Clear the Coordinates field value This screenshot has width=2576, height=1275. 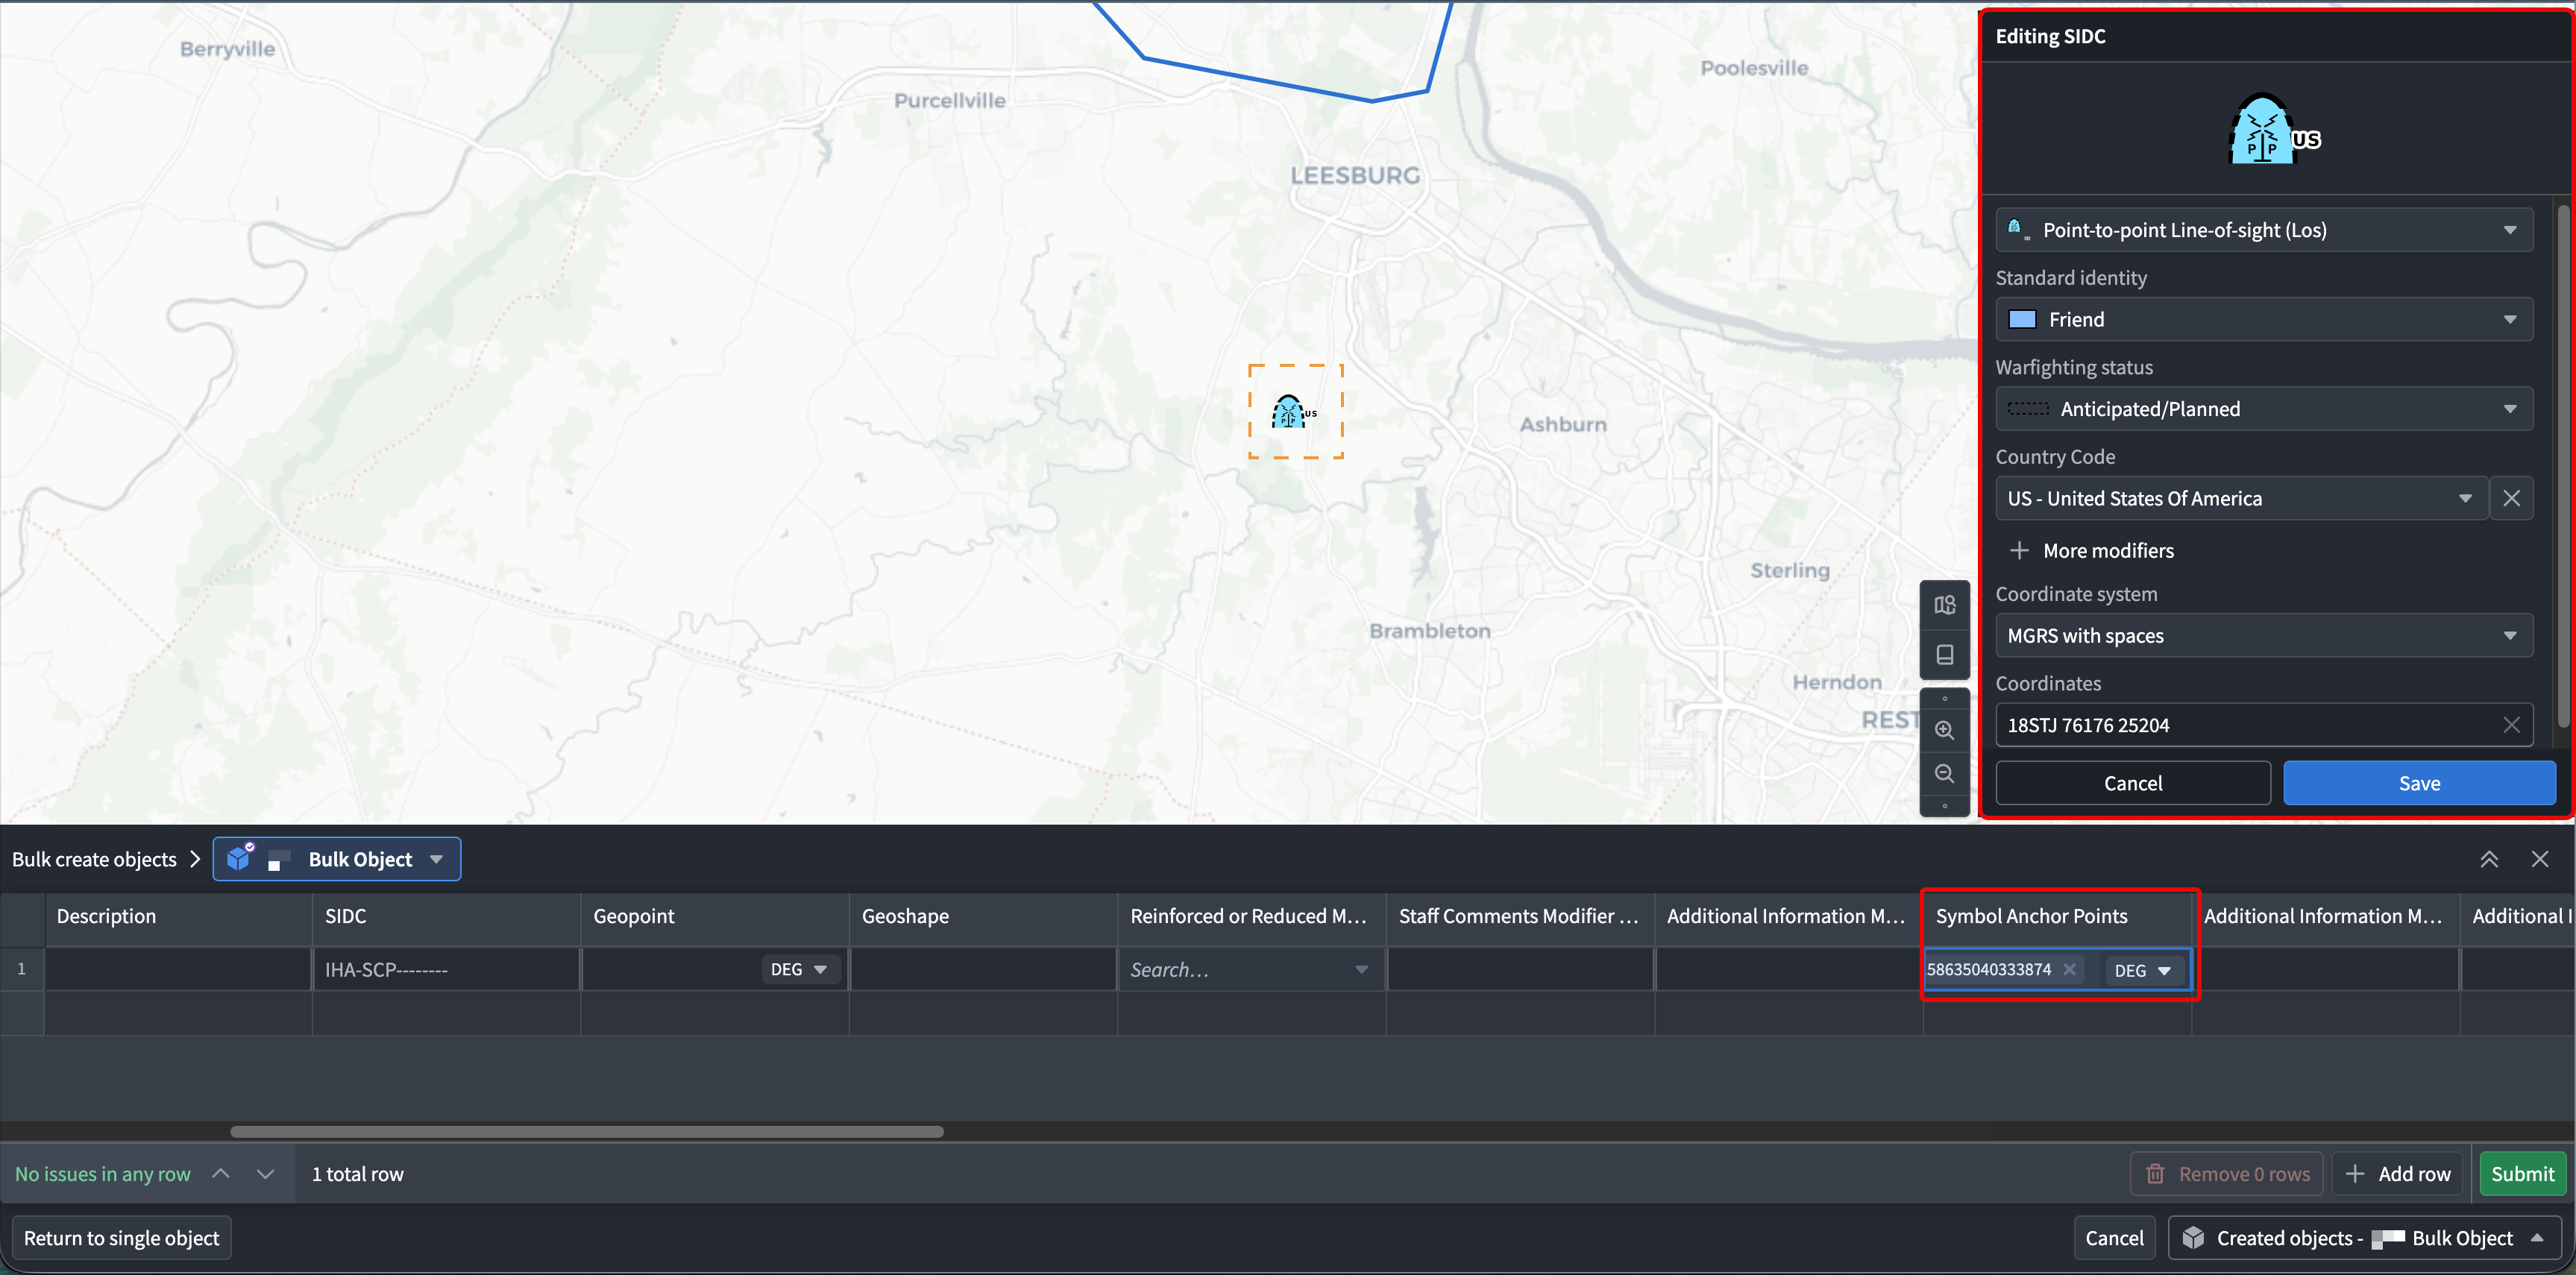coord(2511,725)
